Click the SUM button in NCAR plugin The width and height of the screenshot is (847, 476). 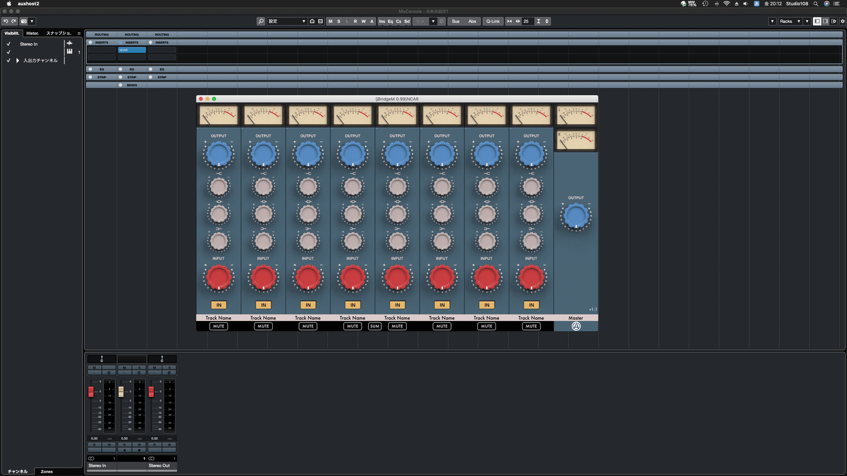click(x=375, y=326)
